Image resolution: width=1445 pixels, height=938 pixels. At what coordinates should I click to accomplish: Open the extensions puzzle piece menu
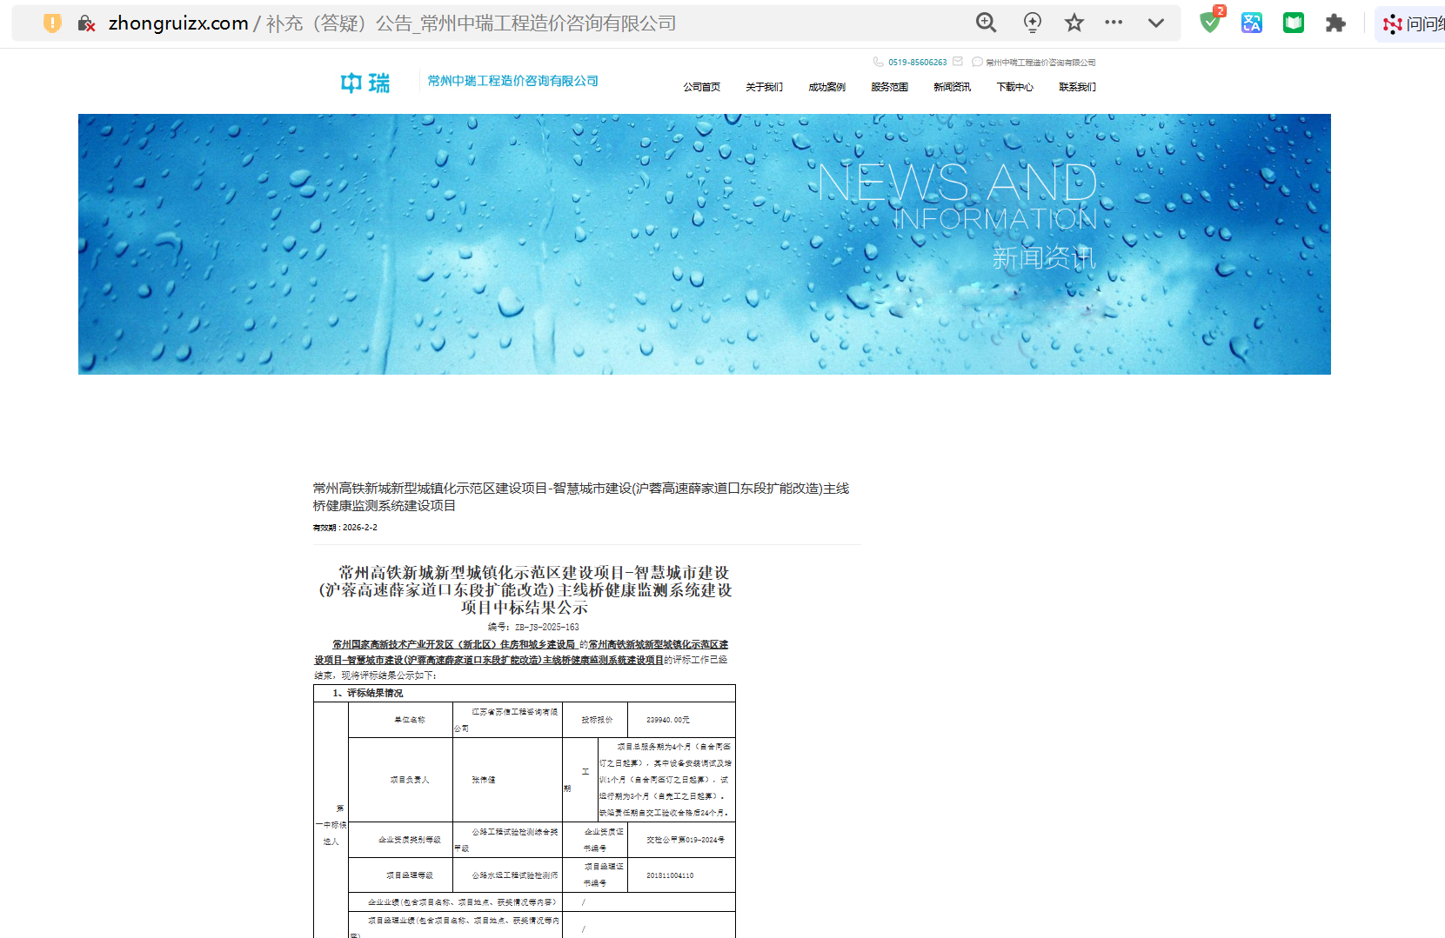pyautogui.click(x=1335, y=23)
